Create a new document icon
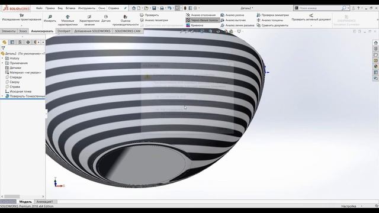Screen dimensions: 379x213 [x=139, y=8]
